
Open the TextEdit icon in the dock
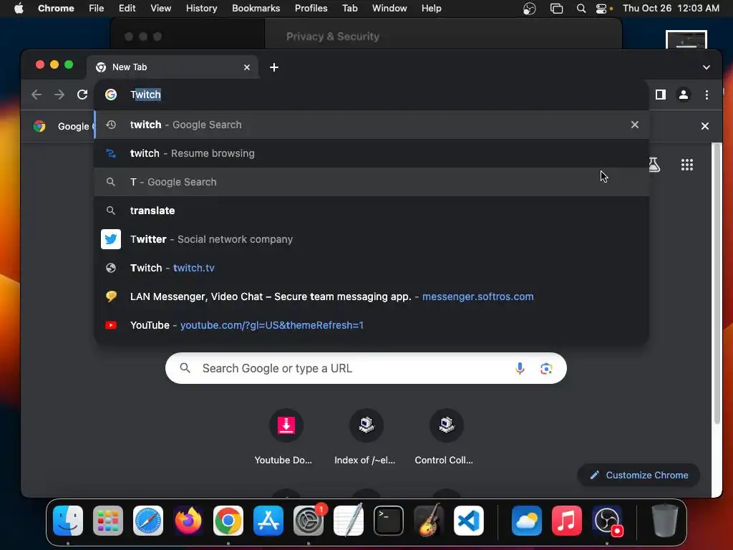[349, 521]
